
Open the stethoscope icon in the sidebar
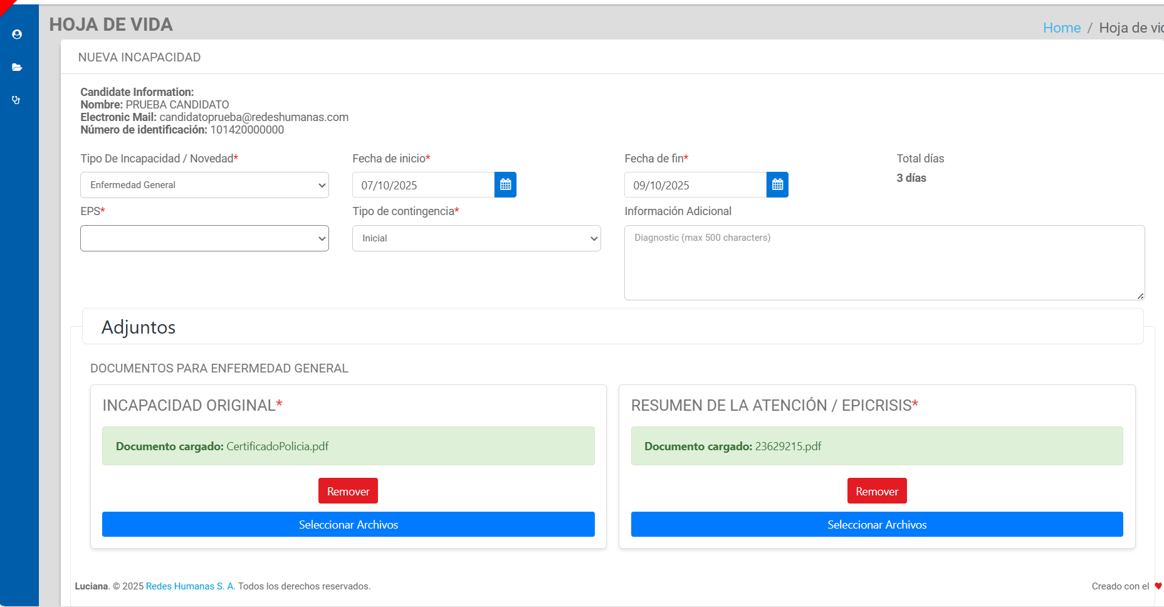16,100
